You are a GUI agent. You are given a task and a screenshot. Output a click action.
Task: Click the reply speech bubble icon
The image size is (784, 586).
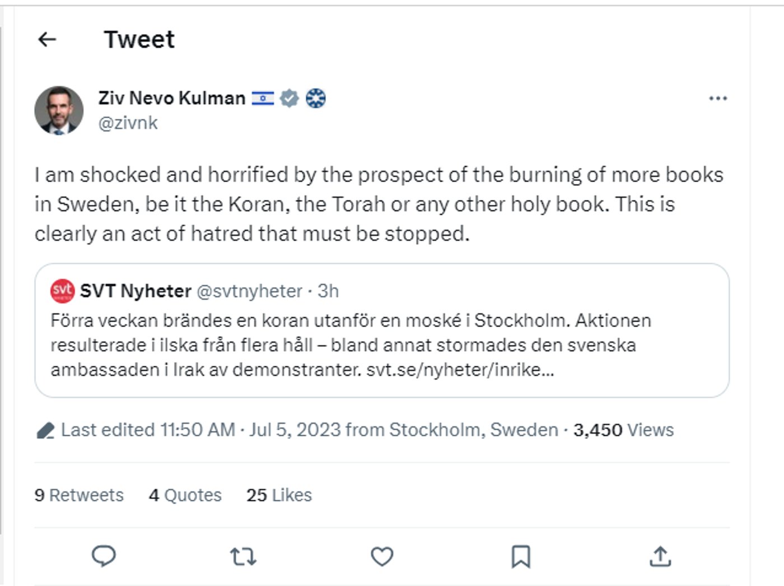pos(104,556)
